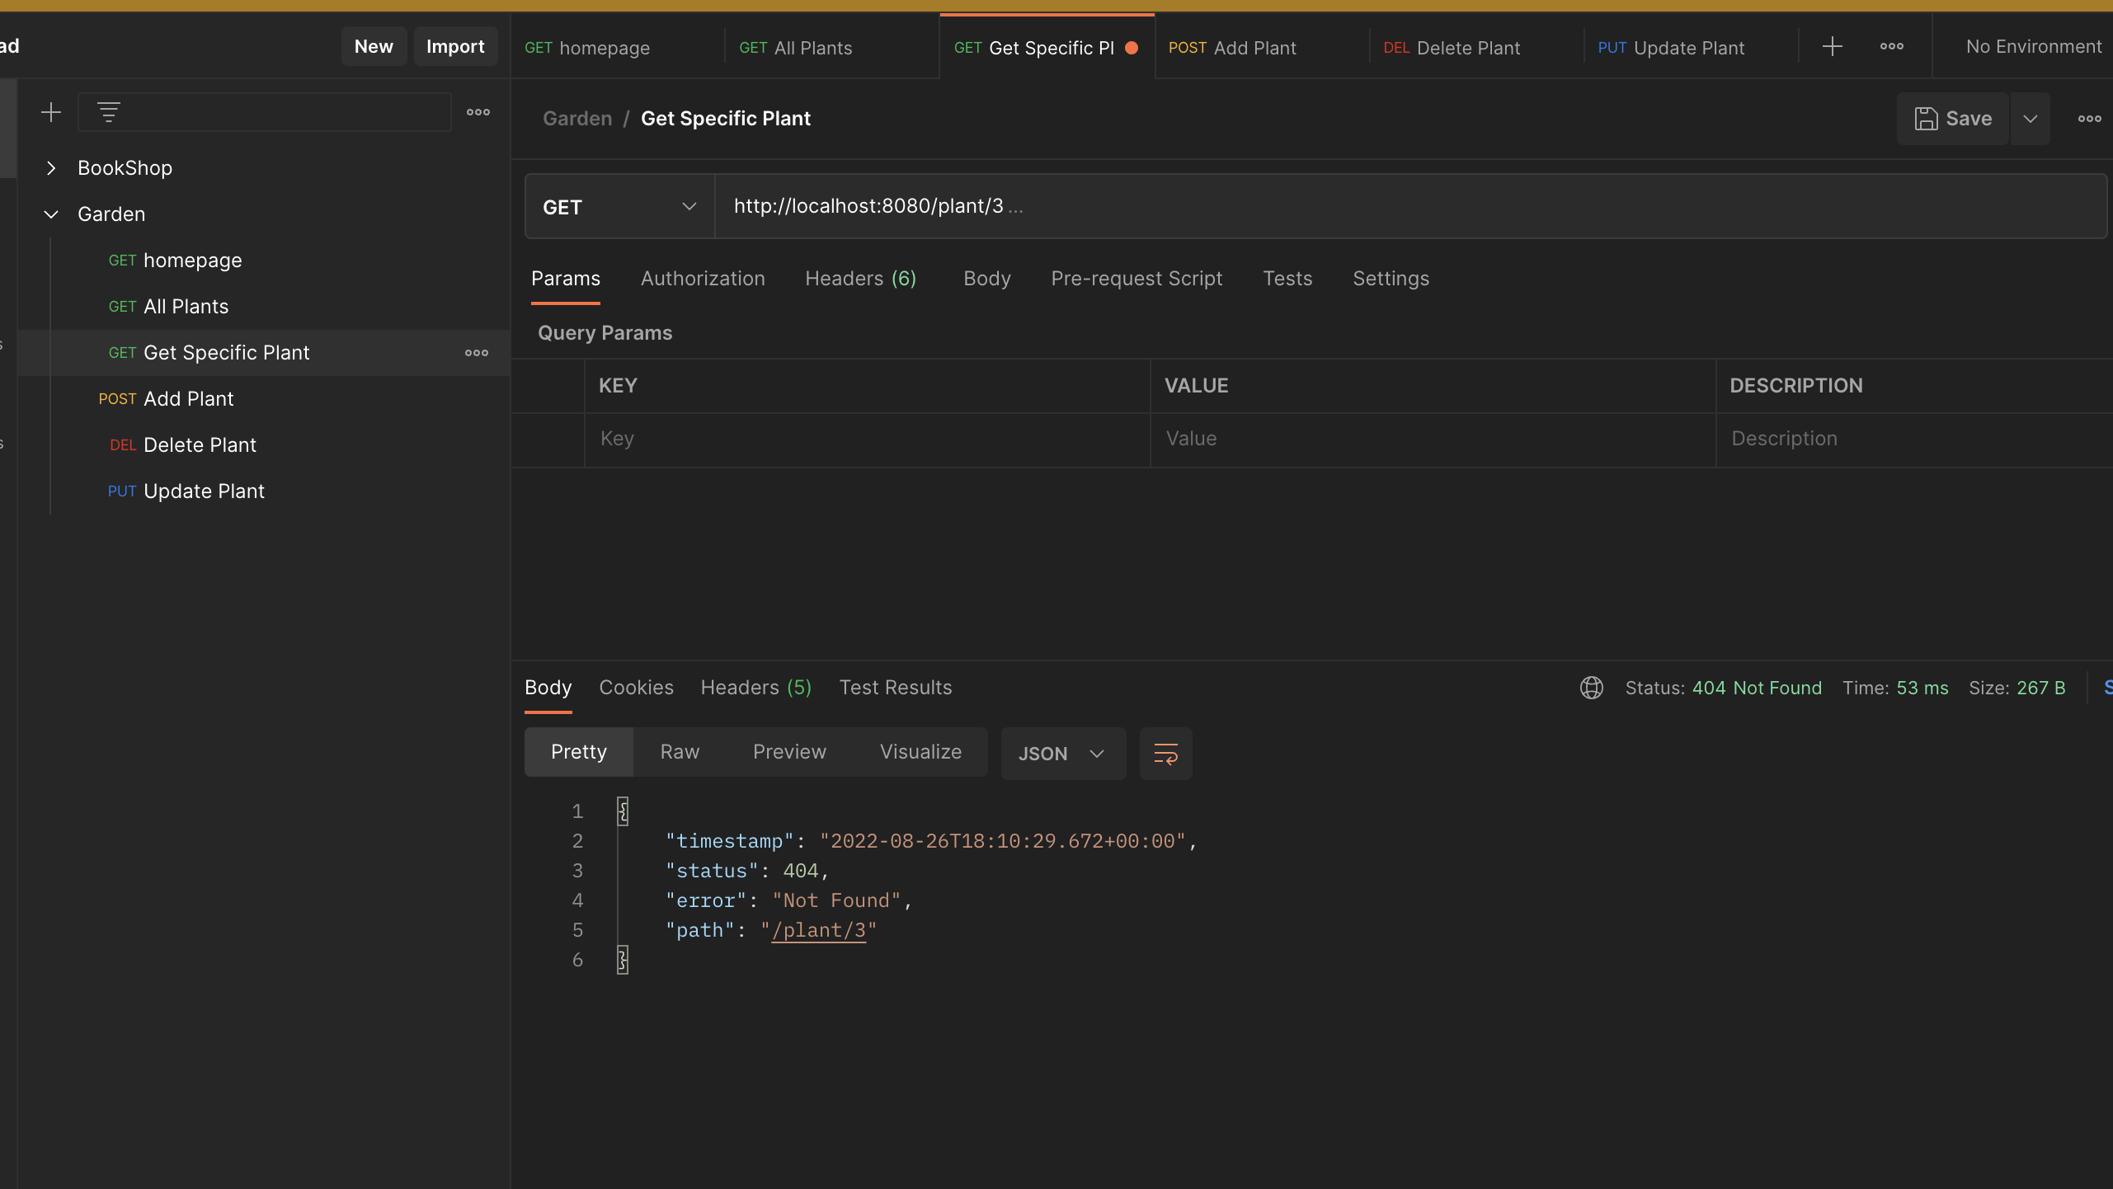Click the filter icon in sidebar search

[108, 112]
